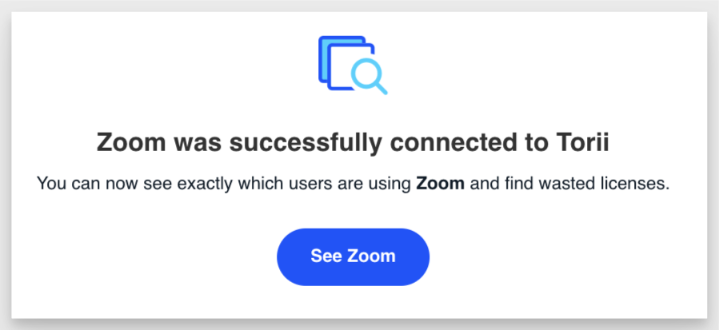
Task: Click the word 'See' on the blue button
Action: tap(325, 256)
